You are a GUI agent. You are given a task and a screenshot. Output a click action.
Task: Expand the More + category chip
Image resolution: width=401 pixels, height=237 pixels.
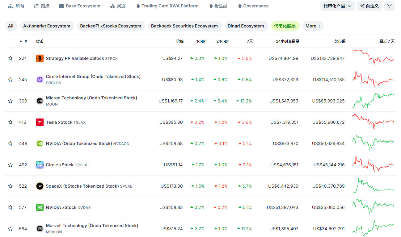(313, 26)
